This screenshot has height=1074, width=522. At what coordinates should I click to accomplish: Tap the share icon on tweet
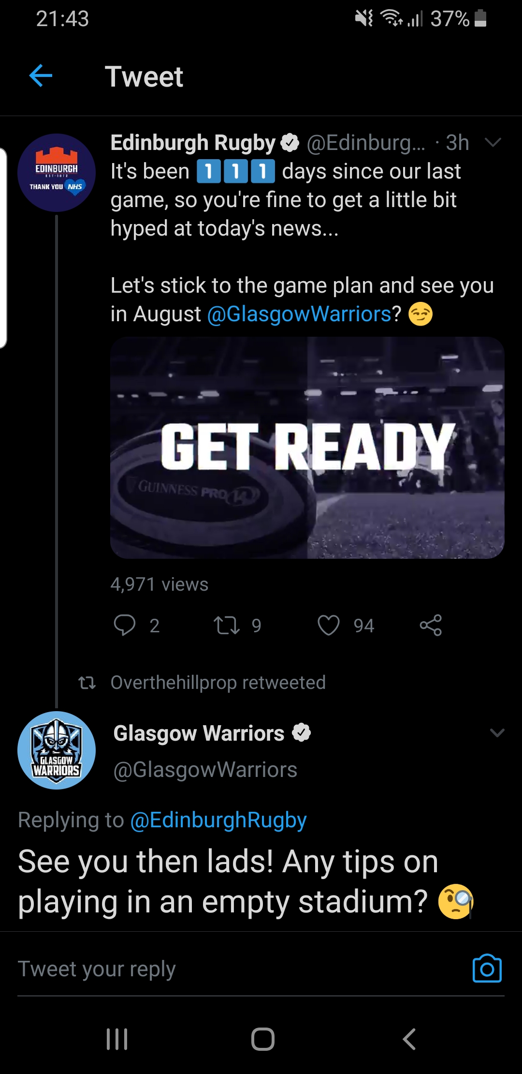pos(431,625)
